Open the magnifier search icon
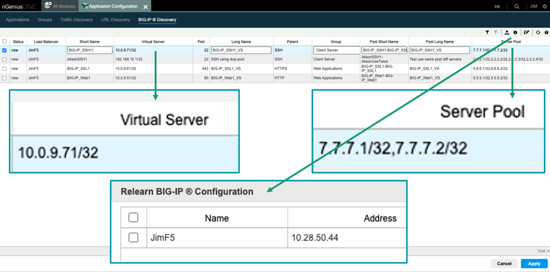550x272 pixels. click(x=517, y=6)
